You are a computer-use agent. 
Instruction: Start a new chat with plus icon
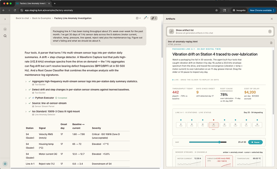coord(5,29)
